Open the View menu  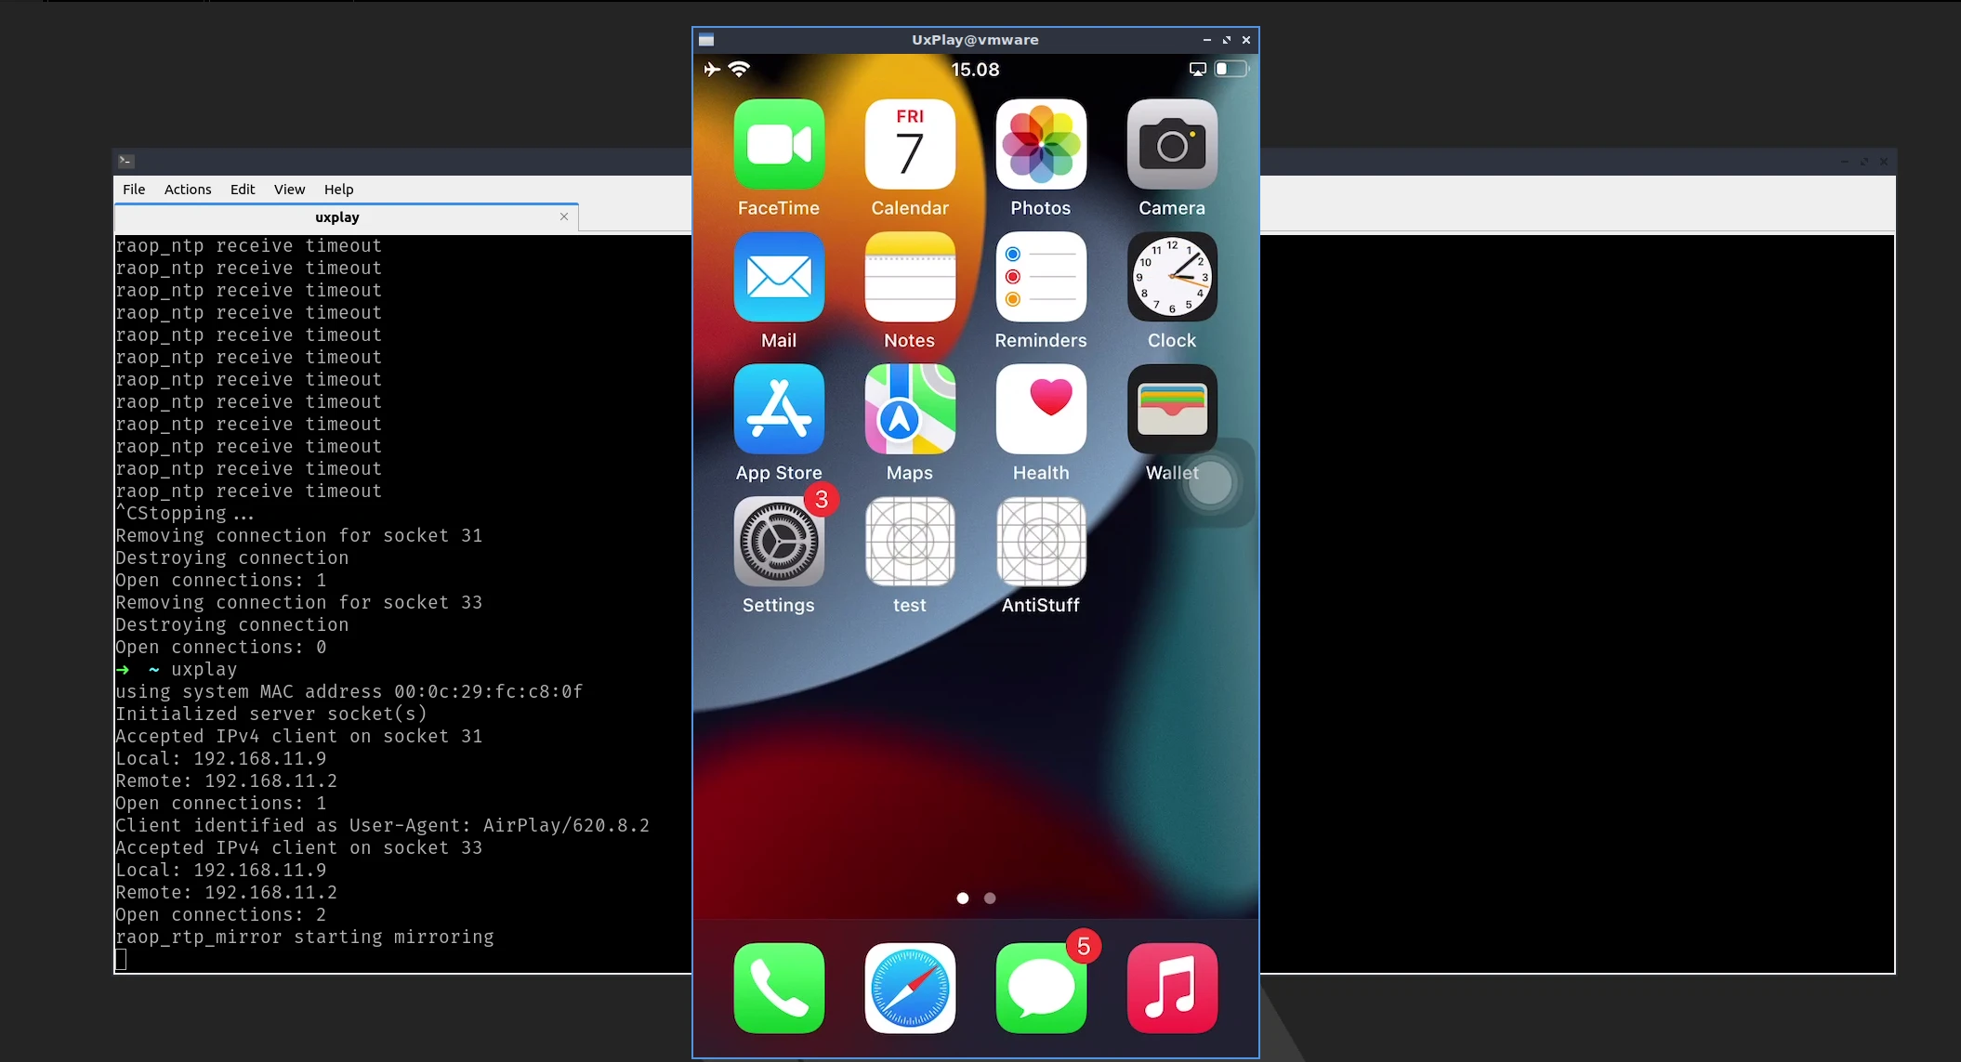click(x=289, y=190)
